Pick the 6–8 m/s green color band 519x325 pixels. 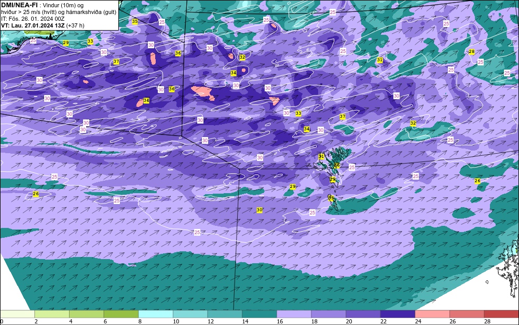tap(121, 314)
